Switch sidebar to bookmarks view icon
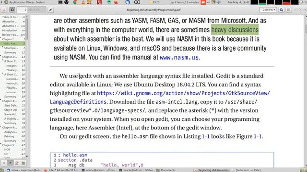Image resolution: width=307 pixels, height=172 pixels. coord(24,163)
